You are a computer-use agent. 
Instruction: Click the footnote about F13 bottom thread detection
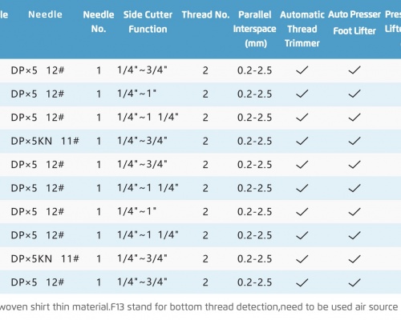point(199,307)
